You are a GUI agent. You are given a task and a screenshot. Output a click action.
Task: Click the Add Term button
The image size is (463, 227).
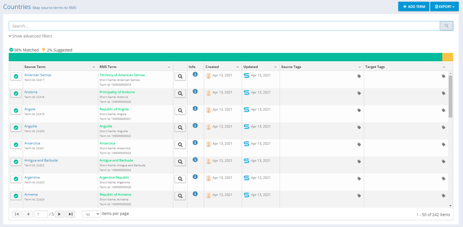tap(414, 7)
